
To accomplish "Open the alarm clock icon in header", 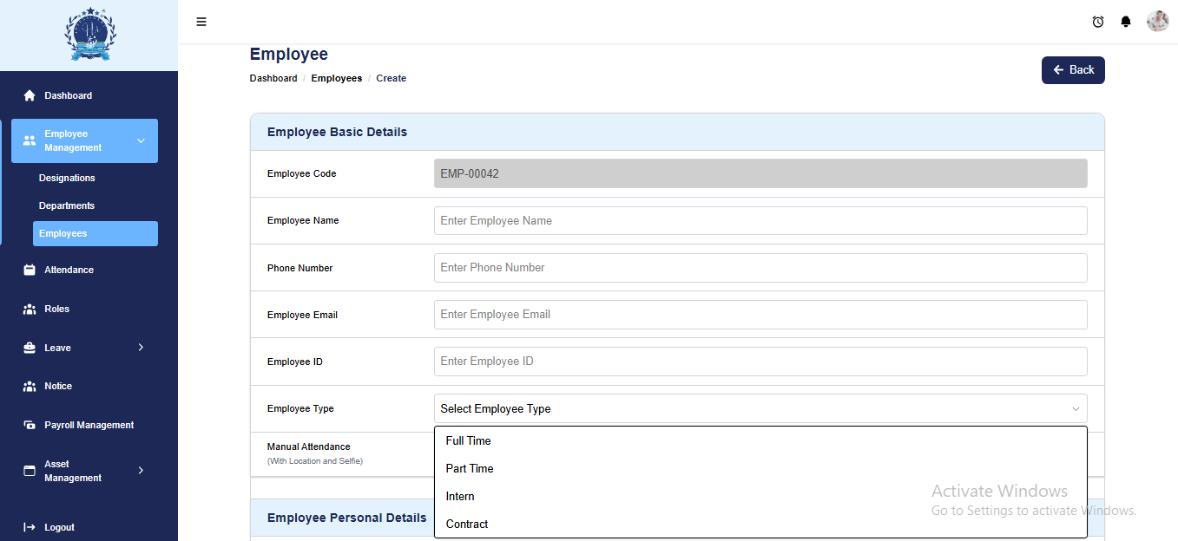I will click(1098, 22).
